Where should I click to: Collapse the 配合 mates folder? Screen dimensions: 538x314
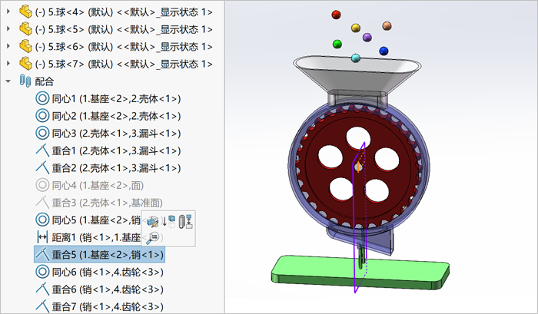[8, 81]
